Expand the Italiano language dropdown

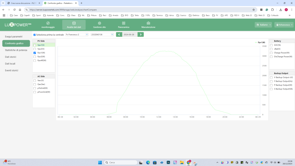(x=263, y=25)
